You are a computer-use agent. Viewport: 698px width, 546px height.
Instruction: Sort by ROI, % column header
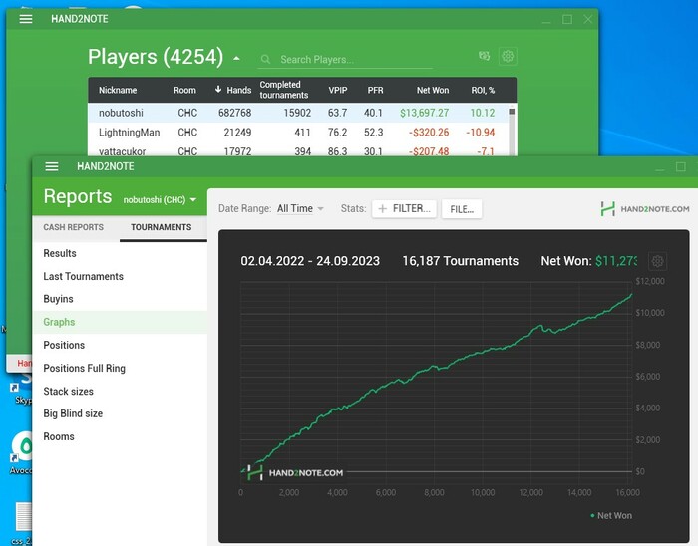[483, 90]
